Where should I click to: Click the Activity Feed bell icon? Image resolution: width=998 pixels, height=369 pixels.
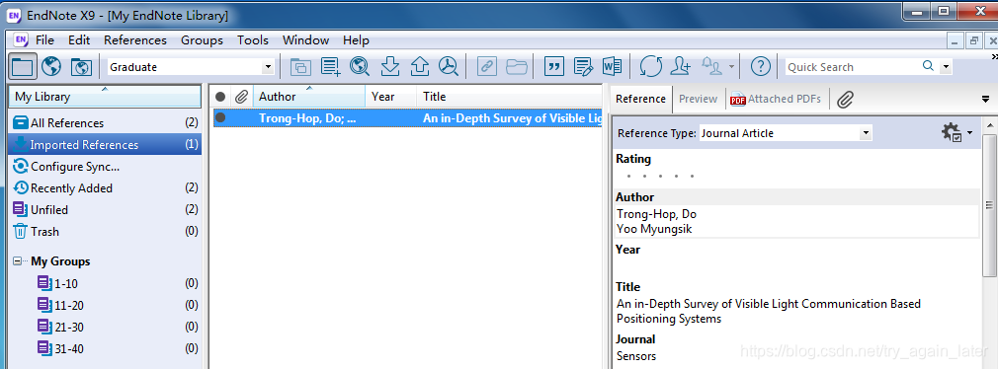[x=712, y=66]
